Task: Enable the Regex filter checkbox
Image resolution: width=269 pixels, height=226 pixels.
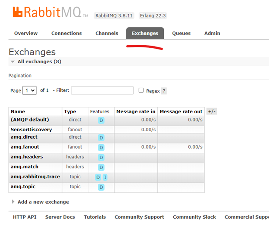Action: click(141, 90)
